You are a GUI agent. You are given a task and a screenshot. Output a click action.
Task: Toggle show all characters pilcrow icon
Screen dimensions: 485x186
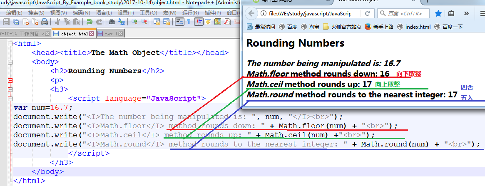[x=189, y=22]
